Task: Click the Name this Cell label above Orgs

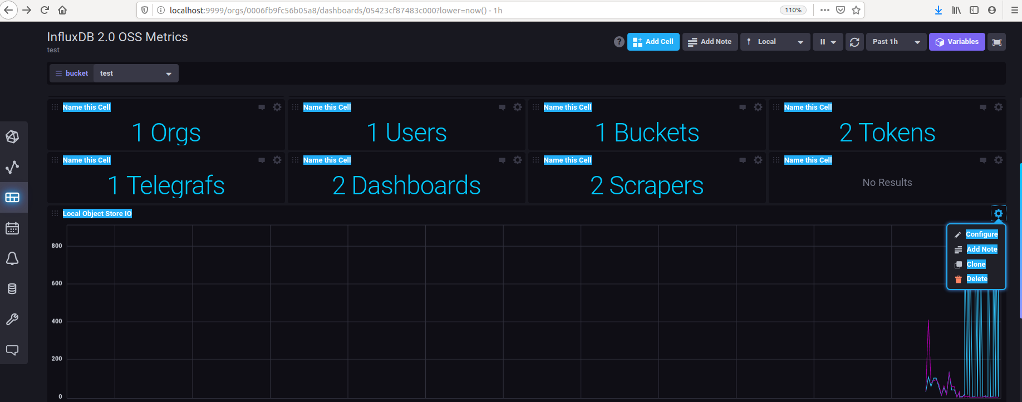Action: pos(87,107)
